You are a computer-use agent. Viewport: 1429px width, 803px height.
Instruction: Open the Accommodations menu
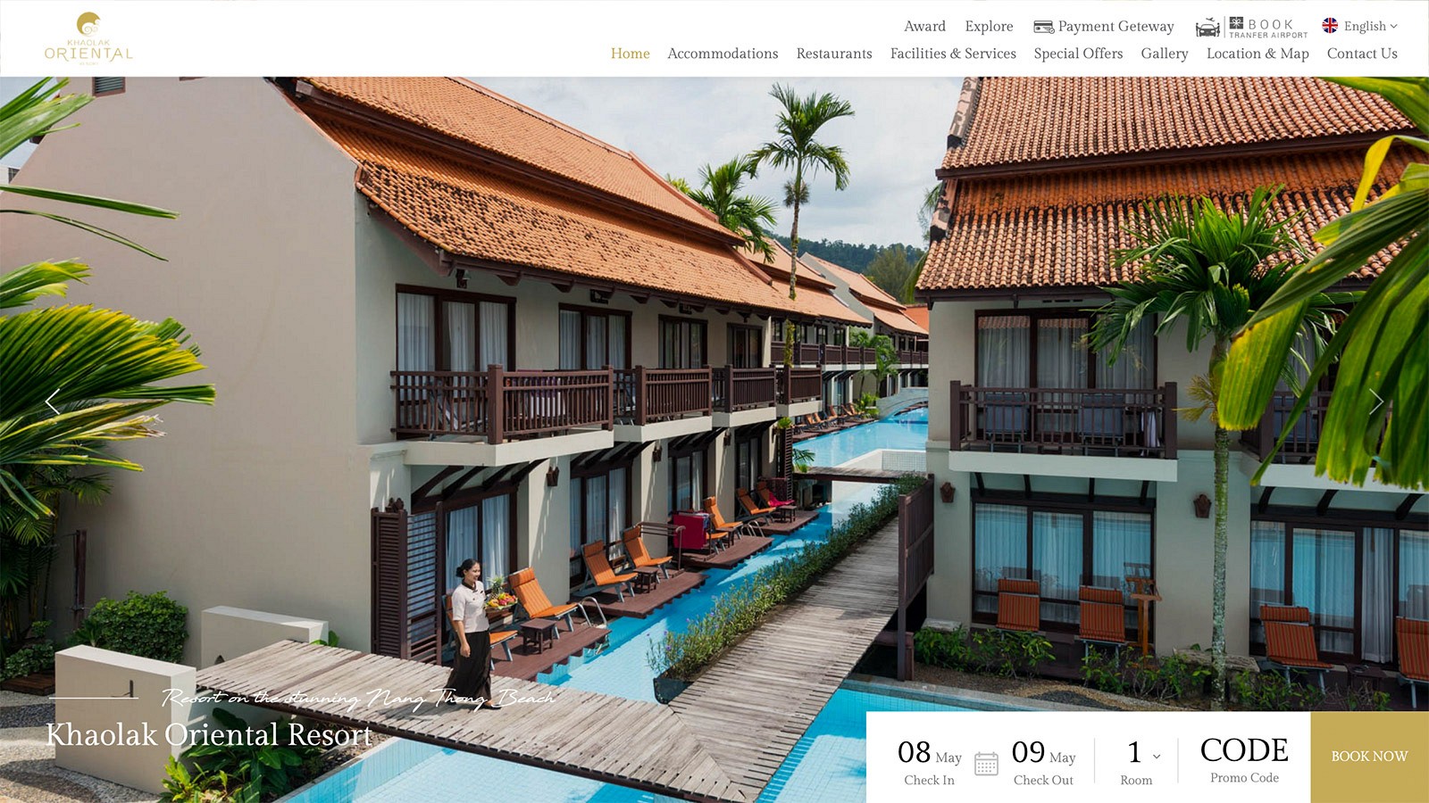(x=723, y=54)
